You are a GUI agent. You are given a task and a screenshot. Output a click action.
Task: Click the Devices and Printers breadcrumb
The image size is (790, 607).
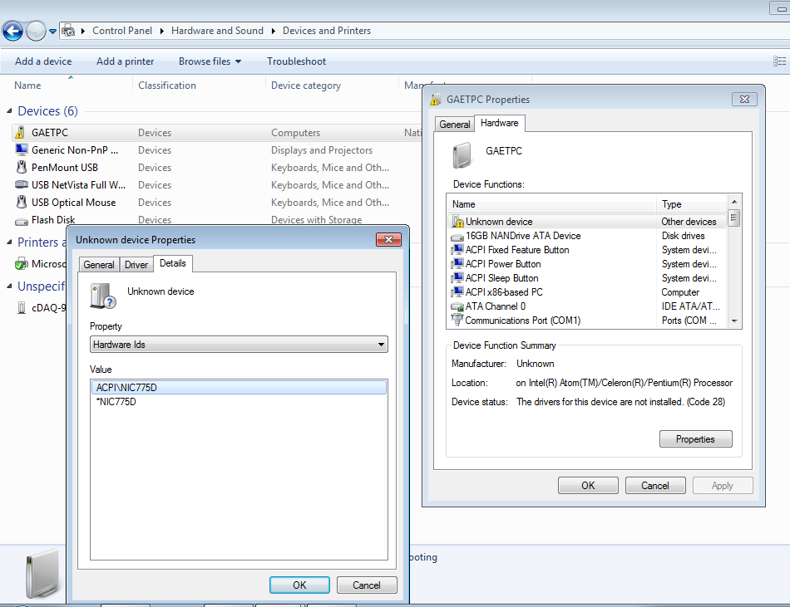327,31
